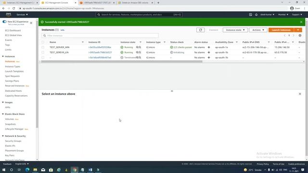Refresh the instances list
This screenshot has width=308, height=173.
tap(200, 30)
